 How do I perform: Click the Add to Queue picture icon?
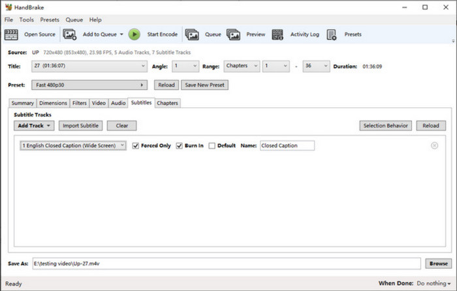[x=70, y=35]
